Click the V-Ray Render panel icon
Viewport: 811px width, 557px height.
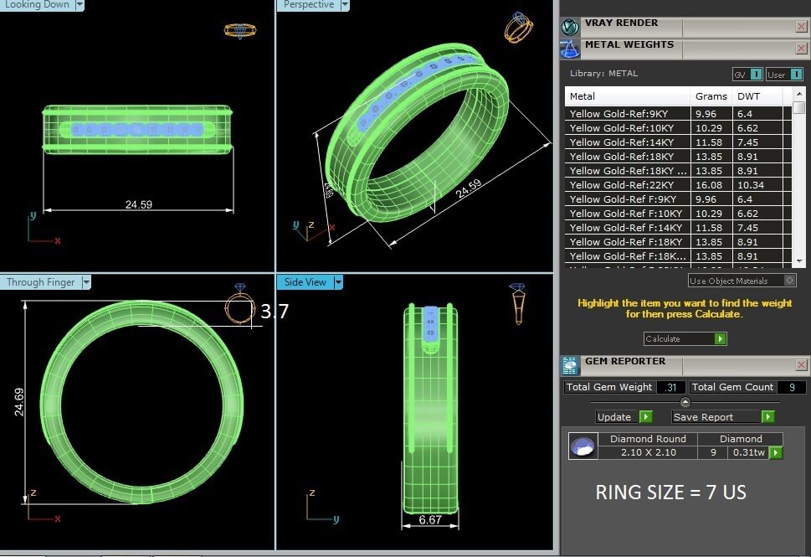(x=570, y=27)
